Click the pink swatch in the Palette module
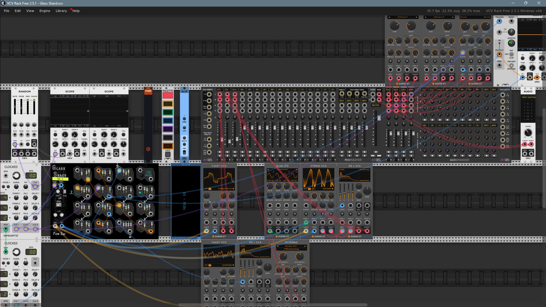The image size is (546, 307). coord(168,96)
